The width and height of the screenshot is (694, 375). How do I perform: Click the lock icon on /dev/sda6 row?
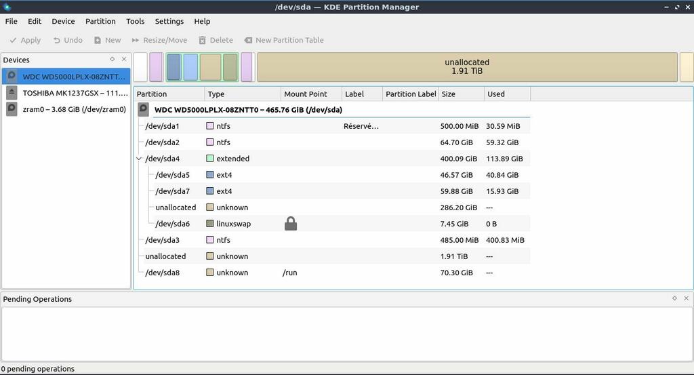click(x=291, y=224)
